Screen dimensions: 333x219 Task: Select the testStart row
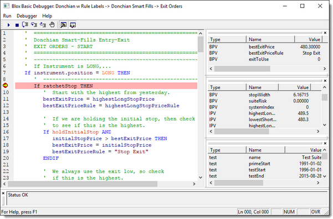point(265,170)
